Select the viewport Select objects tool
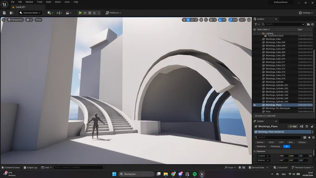Viewport: 316px width, 178px height. tap(184, 20)
